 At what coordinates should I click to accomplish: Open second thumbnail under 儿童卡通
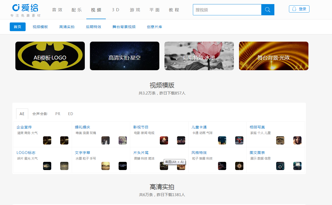pos(239,140)
